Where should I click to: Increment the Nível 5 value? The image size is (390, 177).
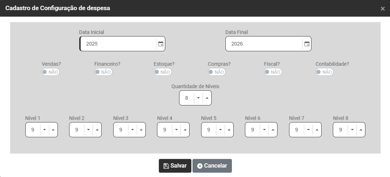click(229, 130)
